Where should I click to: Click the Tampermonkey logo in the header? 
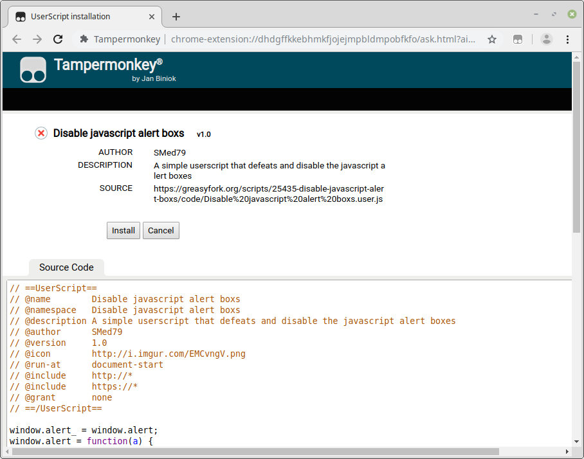pos(33,70)
